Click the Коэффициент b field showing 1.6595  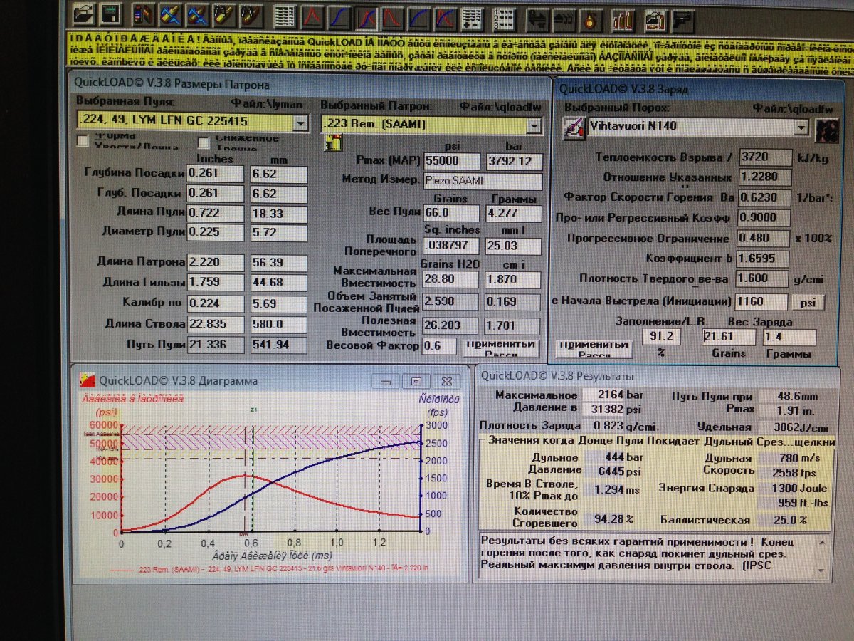762,258
